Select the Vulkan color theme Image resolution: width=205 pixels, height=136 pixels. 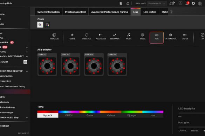(x=111, y=114)
